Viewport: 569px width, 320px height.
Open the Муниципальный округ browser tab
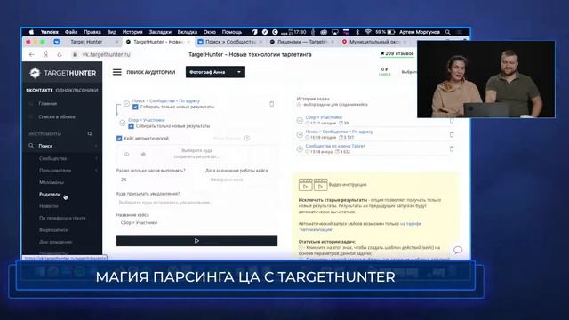pos(374,42)
